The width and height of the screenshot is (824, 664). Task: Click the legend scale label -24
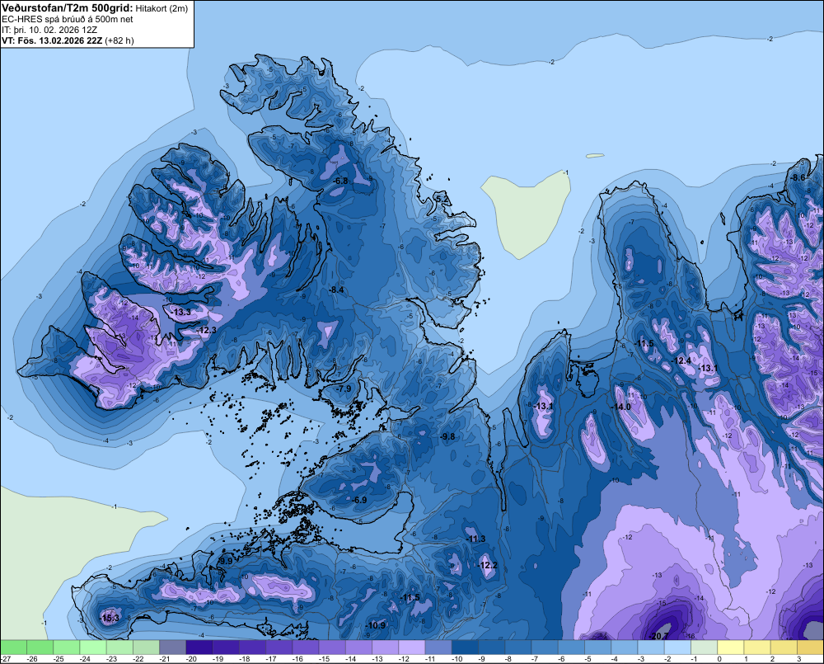pos(85,659)
